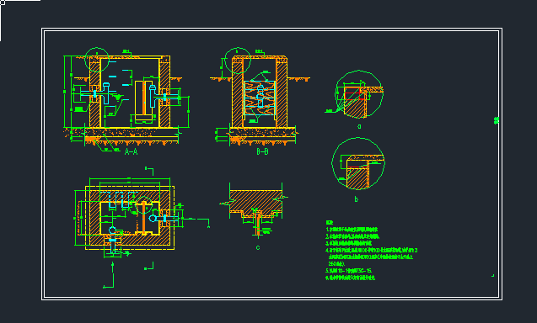Select detail circle labeled "b" caption

(356, 199)
